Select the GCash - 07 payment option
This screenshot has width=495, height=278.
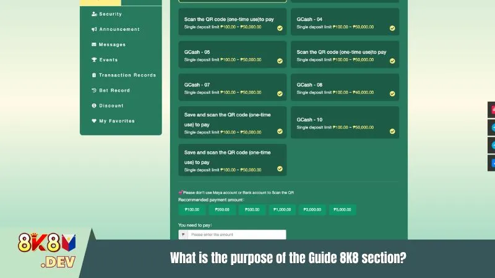pyautogui.click(x=233, y=87)
